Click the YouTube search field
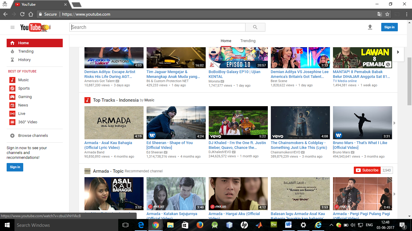Image resolution: width=412 pixels, height=231 pixels. coord(157,27)
